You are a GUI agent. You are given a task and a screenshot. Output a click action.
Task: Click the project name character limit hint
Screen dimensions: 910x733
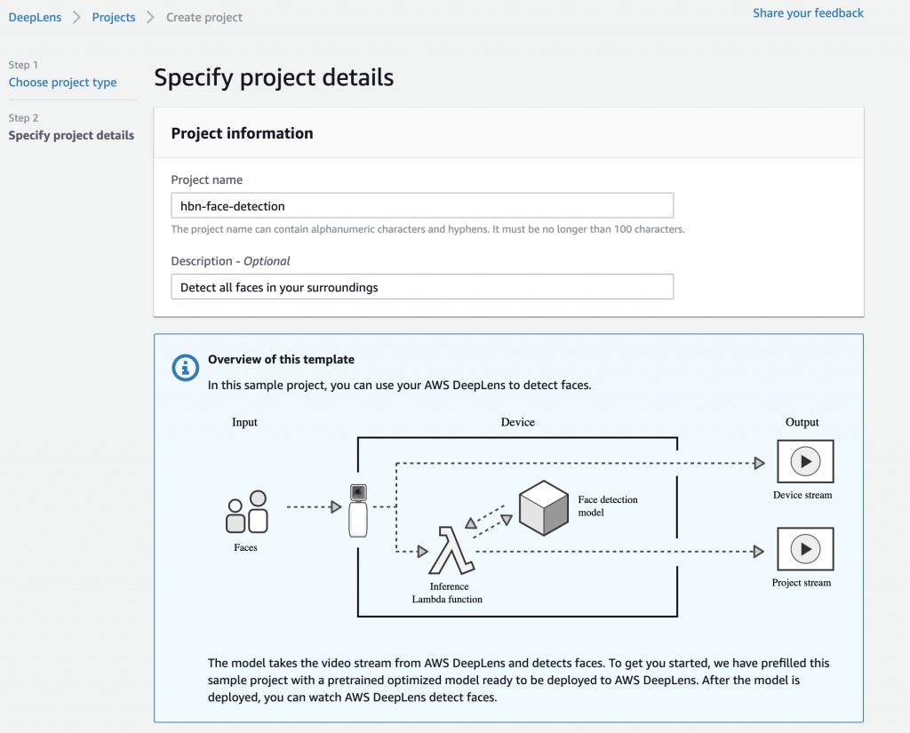[427, 229]
